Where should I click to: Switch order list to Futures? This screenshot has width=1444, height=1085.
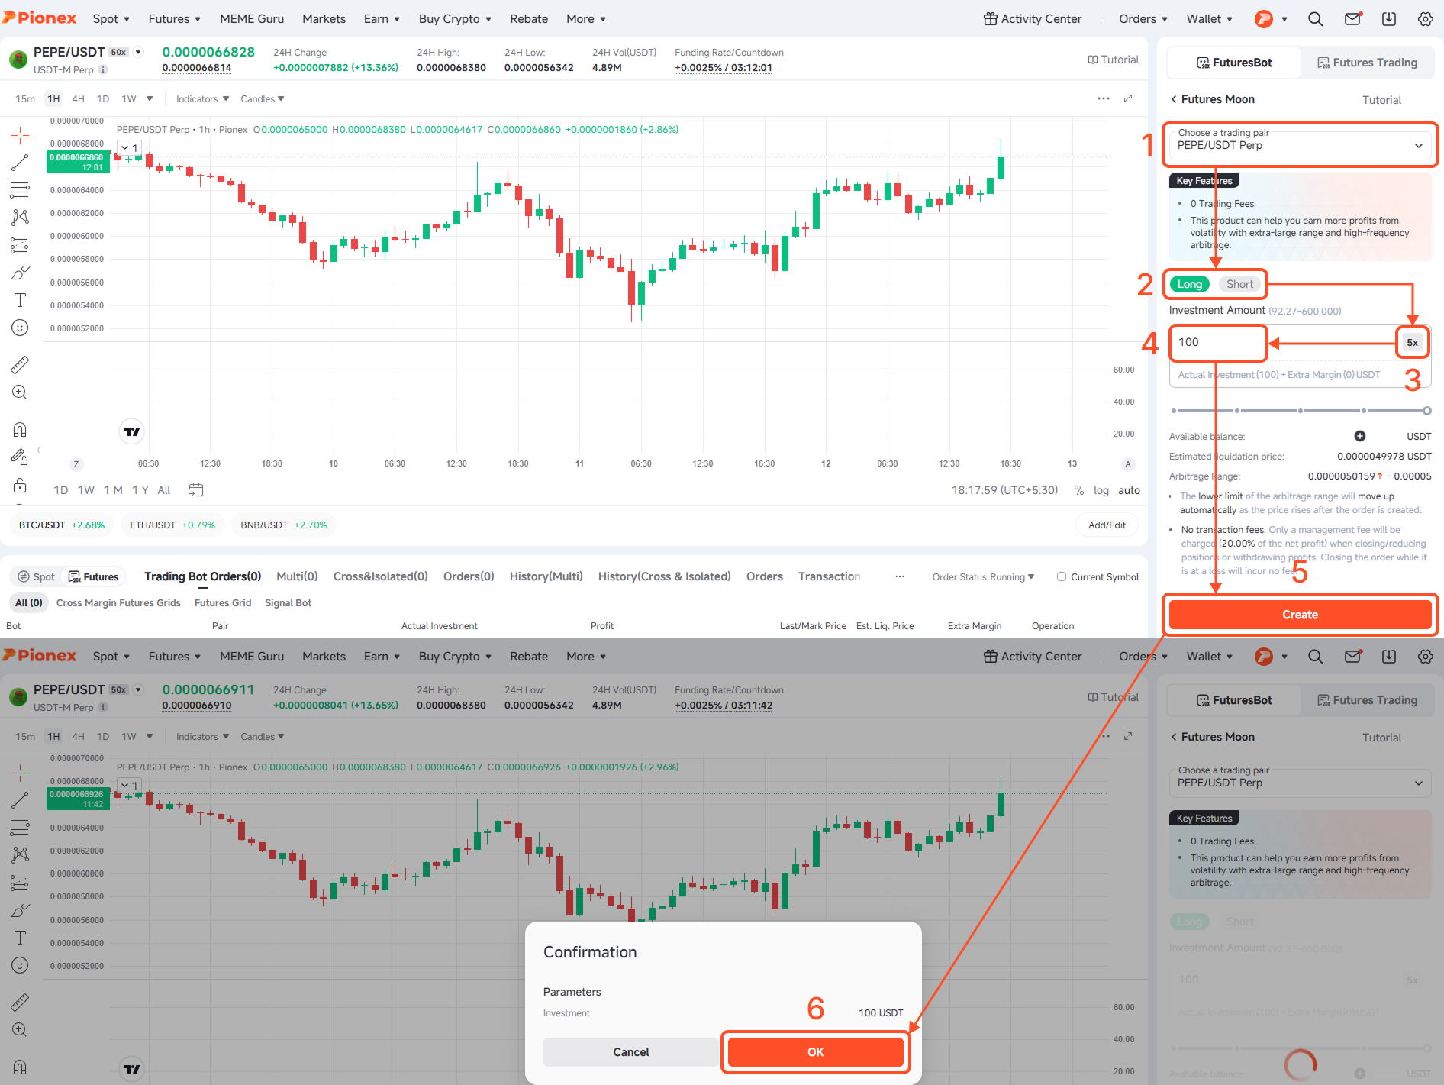[93, 576]
